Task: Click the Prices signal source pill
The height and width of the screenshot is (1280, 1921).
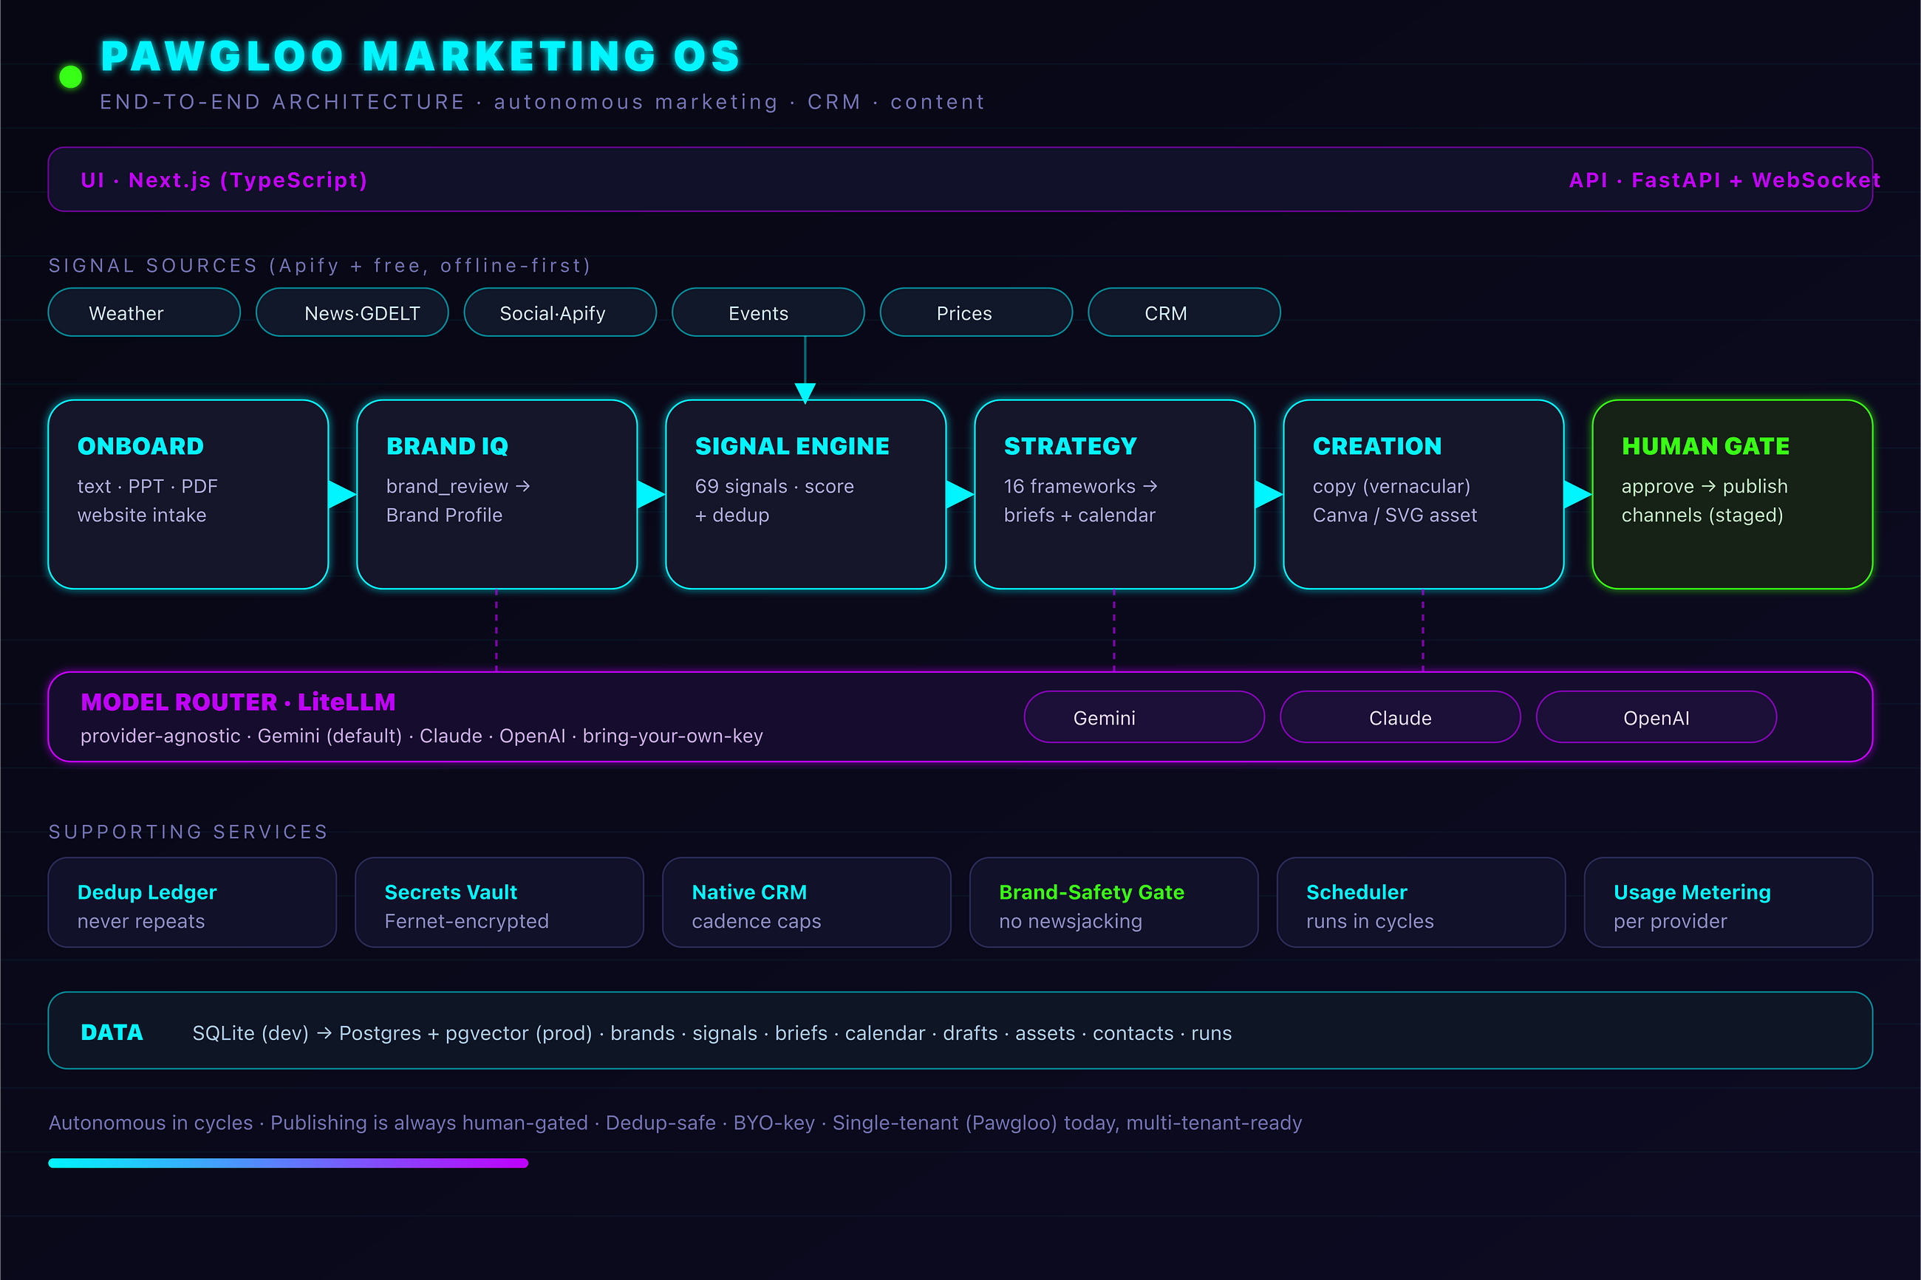Action: [x=977, y=312]
